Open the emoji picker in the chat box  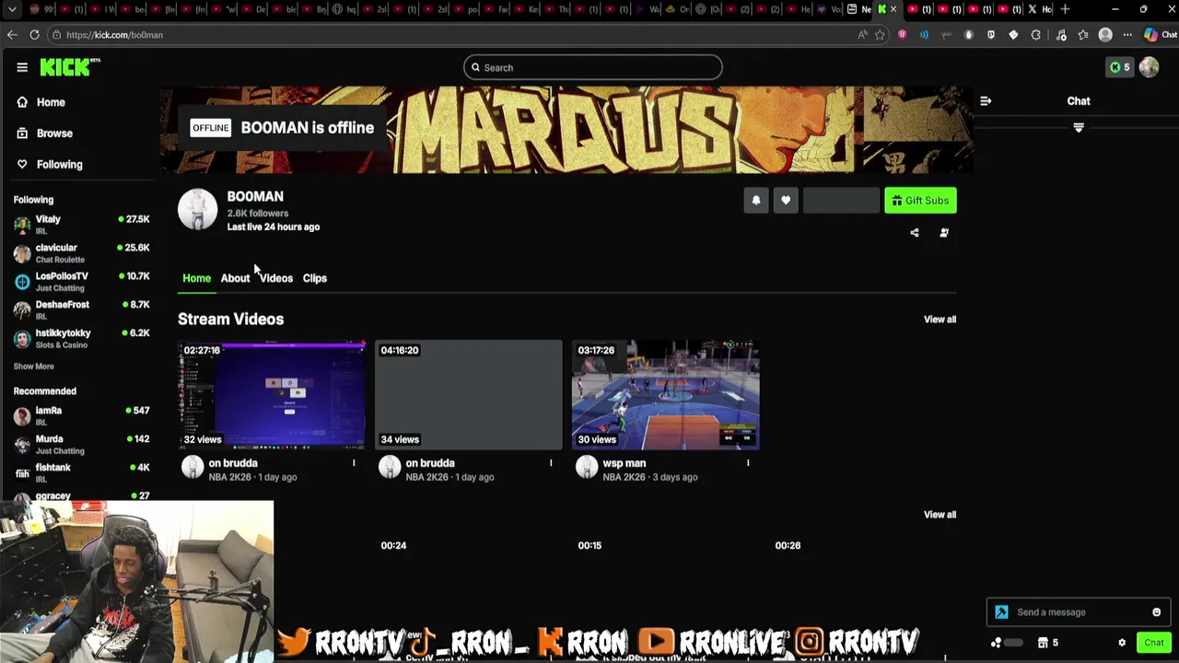pos(1157,612)
